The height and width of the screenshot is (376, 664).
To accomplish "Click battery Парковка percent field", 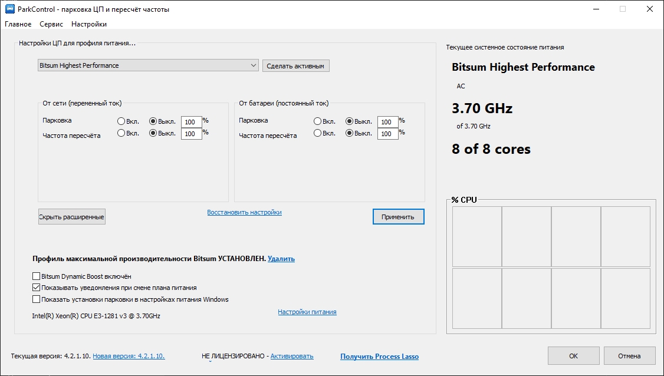I will coord(387,122).
